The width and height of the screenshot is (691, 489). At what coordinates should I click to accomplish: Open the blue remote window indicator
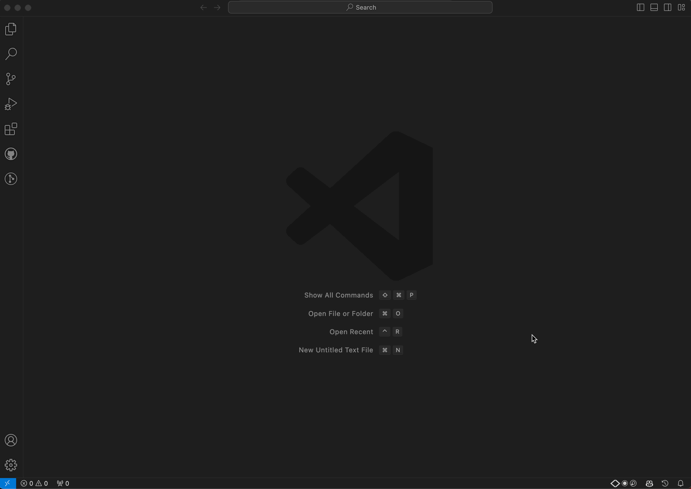[8, 483]
